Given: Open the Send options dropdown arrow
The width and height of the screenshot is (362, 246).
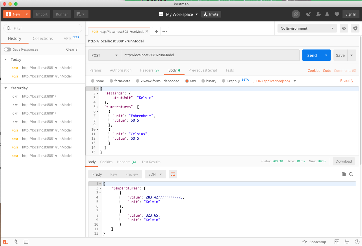Looking at the screenshot, I should coord(326,55).
